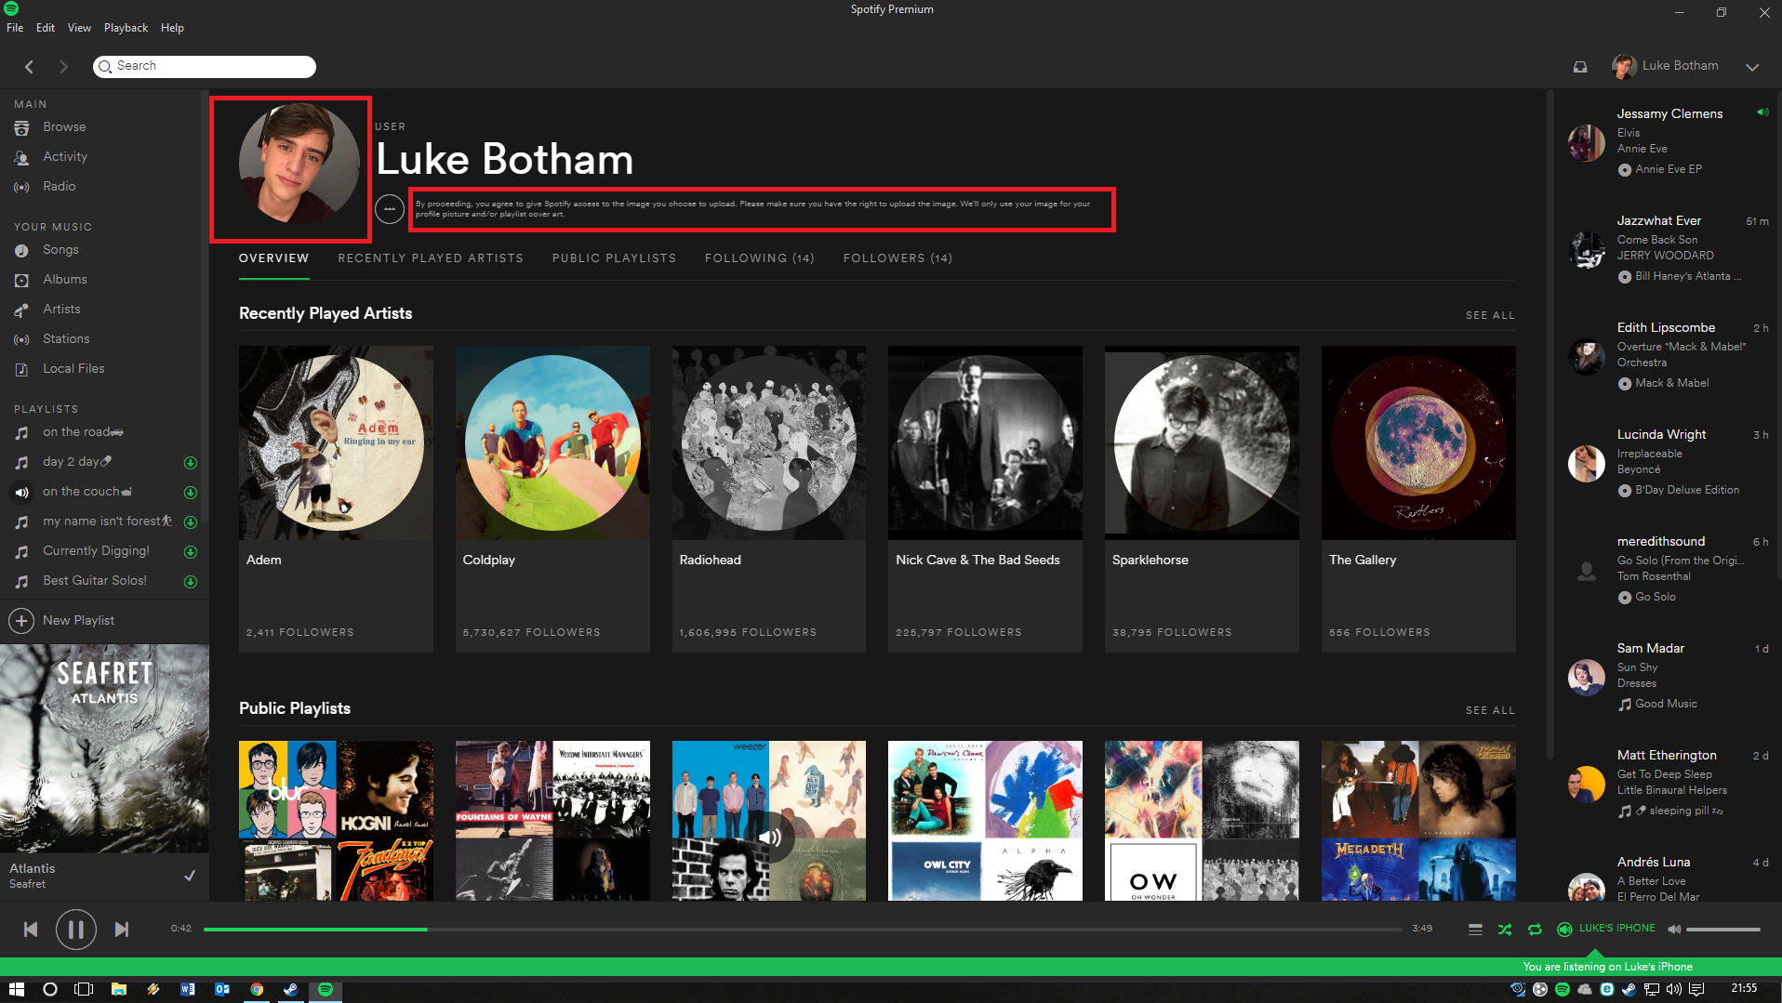The height and width of the screenshot is (1003, 1782).
Task: Skip to the next track
Action: tap(122, 930)
